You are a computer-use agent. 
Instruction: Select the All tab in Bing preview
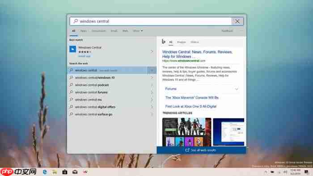pos(171,42)
